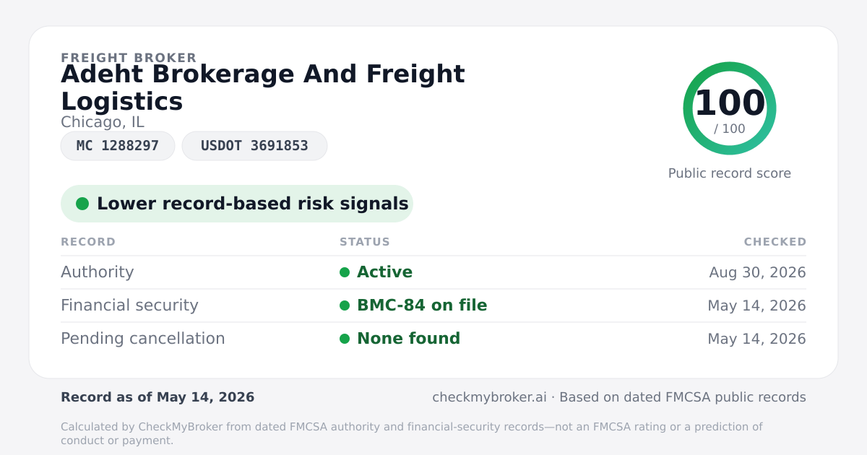Click the Record as of May 14, 2026 text
The width and height of the screenshot is (867, 455).
coord(158,397)
